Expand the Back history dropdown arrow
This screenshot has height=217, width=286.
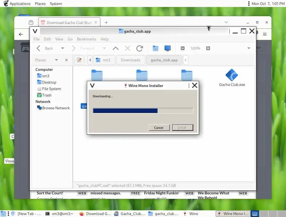(62, 48)
